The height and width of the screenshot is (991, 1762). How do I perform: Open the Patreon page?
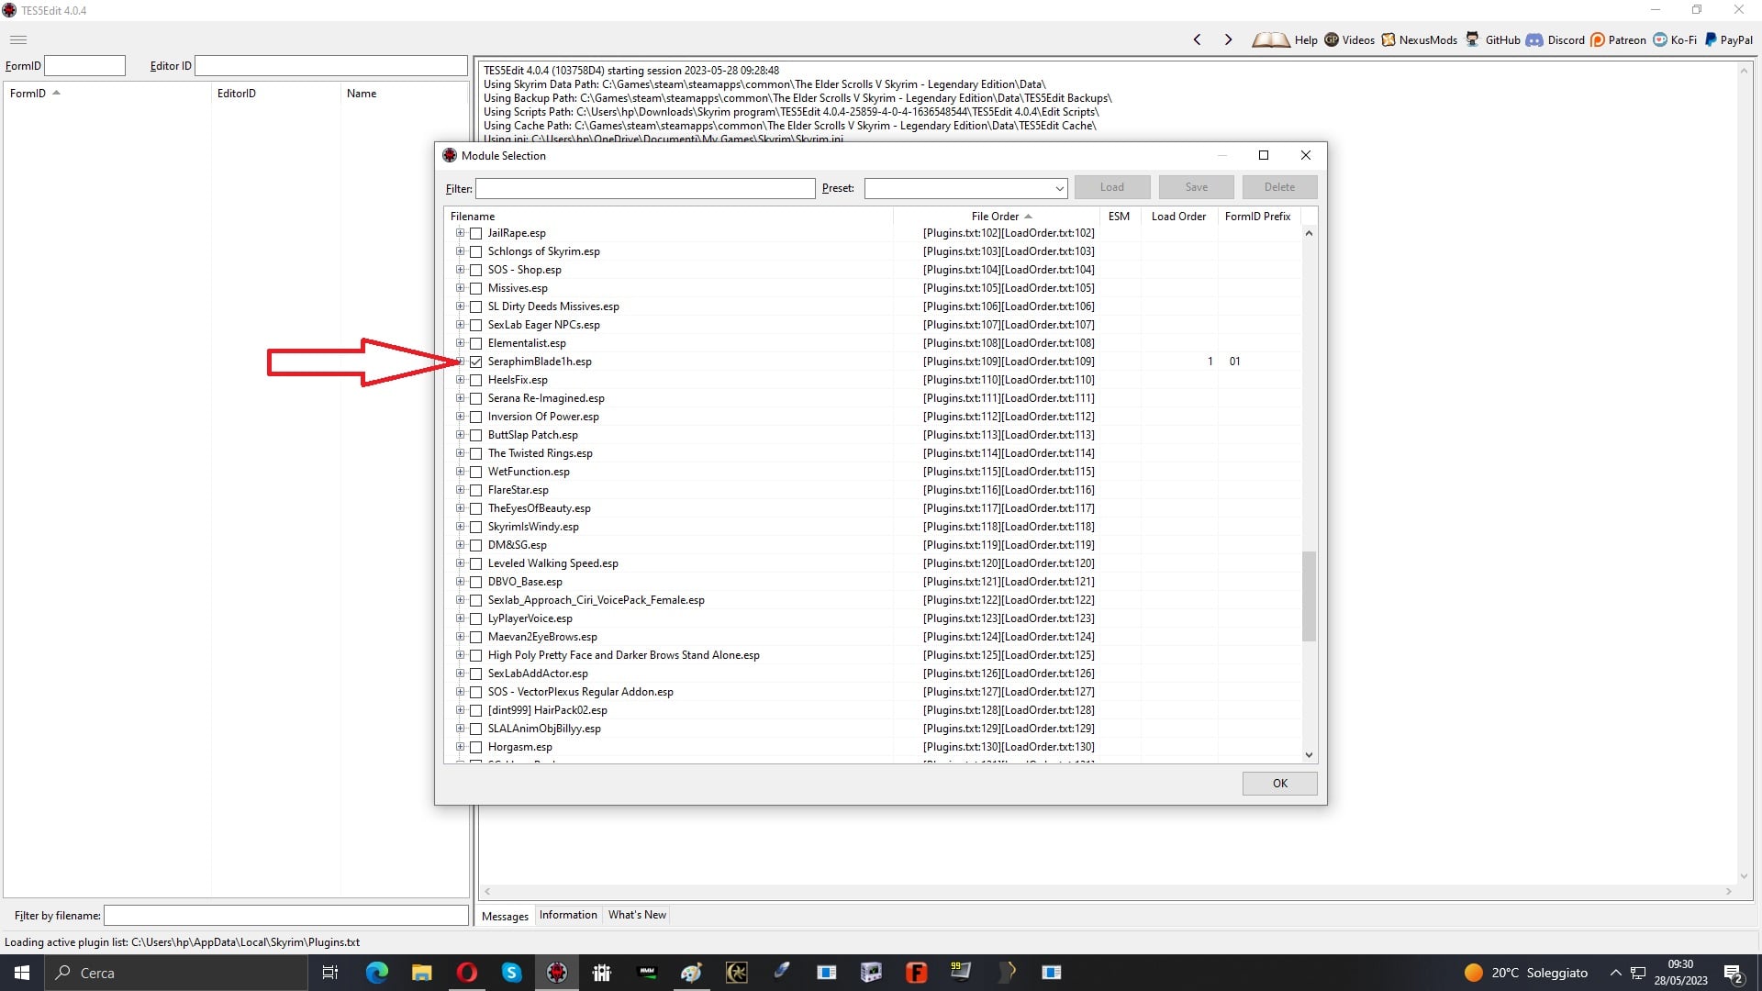click(x=1618, y=39)
